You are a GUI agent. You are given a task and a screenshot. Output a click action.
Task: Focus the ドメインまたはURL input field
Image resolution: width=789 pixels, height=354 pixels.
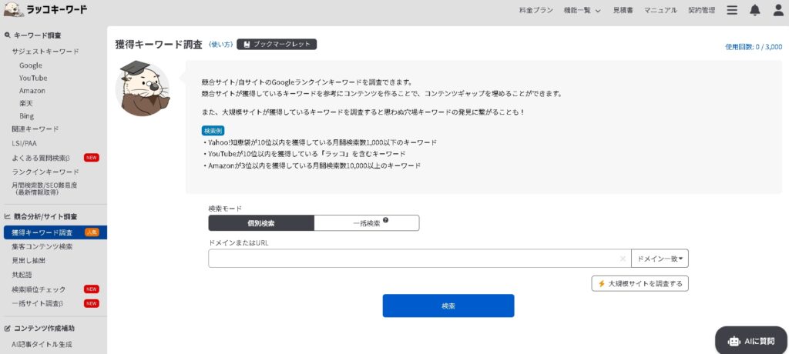click(420, 259)
